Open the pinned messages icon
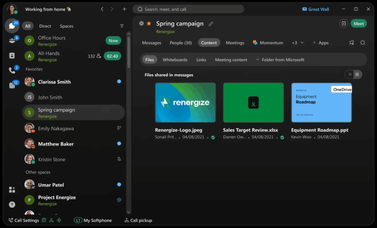 352,43
